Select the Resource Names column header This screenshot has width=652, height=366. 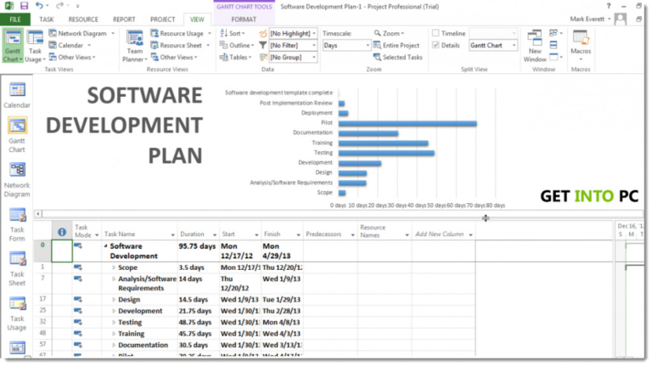(384, 231)
